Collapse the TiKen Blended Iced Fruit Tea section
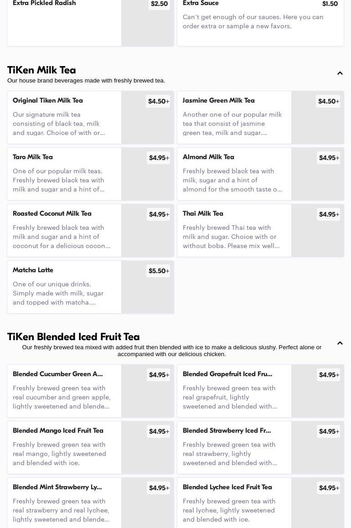The width and height of the screenshot is (351, 528). (340, 343)
